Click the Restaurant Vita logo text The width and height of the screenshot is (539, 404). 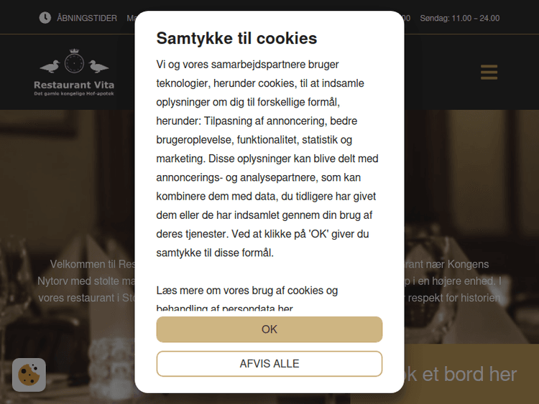[74, 85]
